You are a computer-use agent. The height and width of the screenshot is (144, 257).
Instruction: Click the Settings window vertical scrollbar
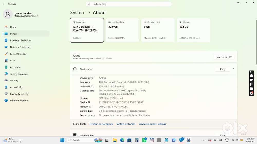pos(256,42)
